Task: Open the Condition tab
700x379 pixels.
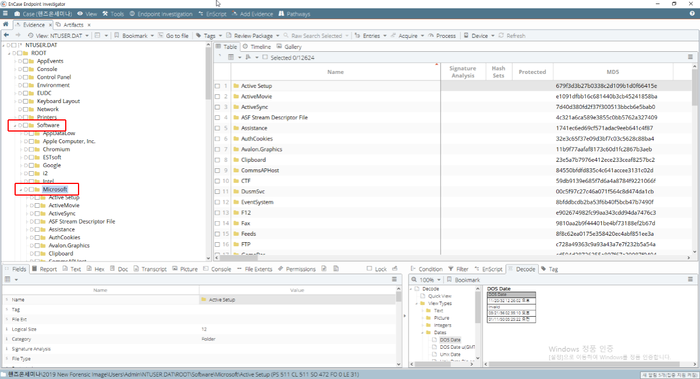Action: (x=427, y=269)
